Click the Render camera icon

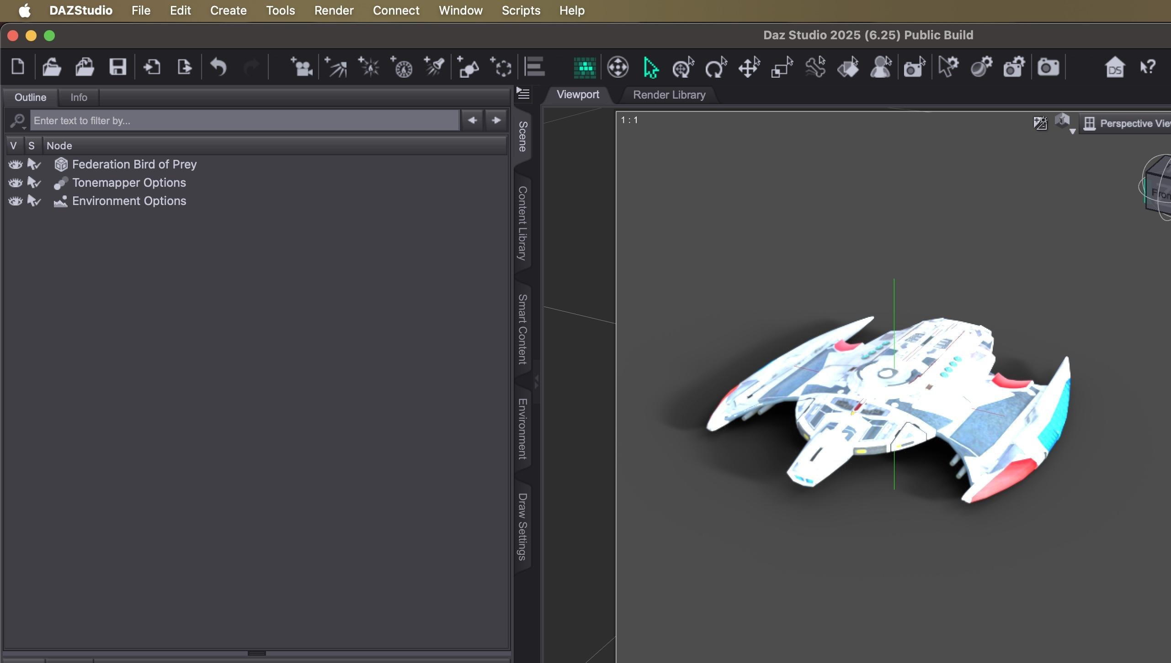1048,67
